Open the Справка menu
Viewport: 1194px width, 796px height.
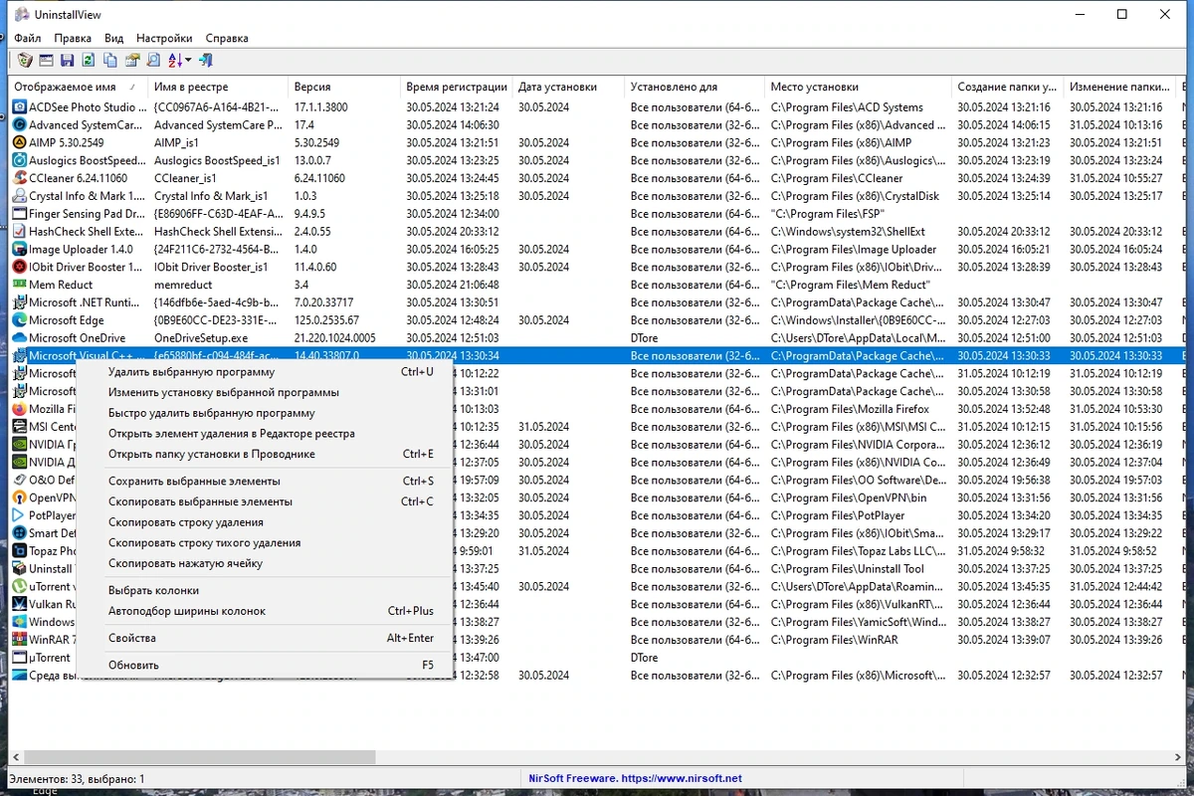click(x=227, y=38)
